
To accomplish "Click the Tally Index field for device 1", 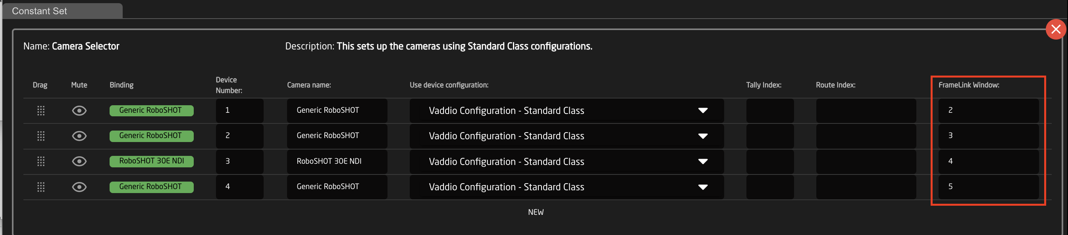I will pos(770,111).
